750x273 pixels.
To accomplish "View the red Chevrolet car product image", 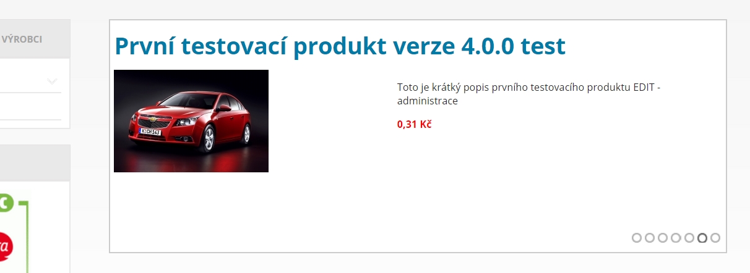I will pyautogui.click(x=191, y=121).
